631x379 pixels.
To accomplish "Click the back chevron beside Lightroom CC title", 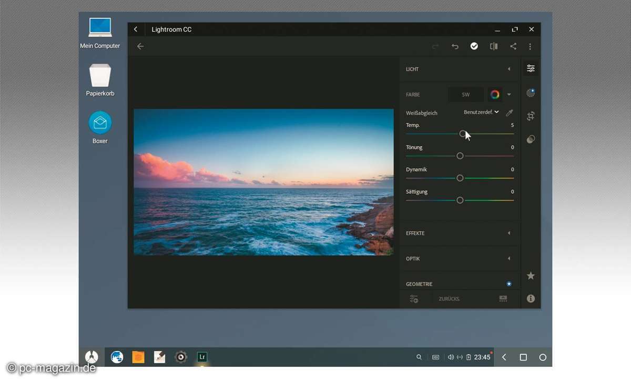I will (x=136, y=29).
